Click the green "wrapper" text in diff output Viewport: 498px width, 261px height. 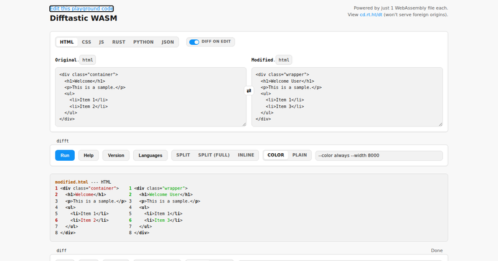pos(174,188)
